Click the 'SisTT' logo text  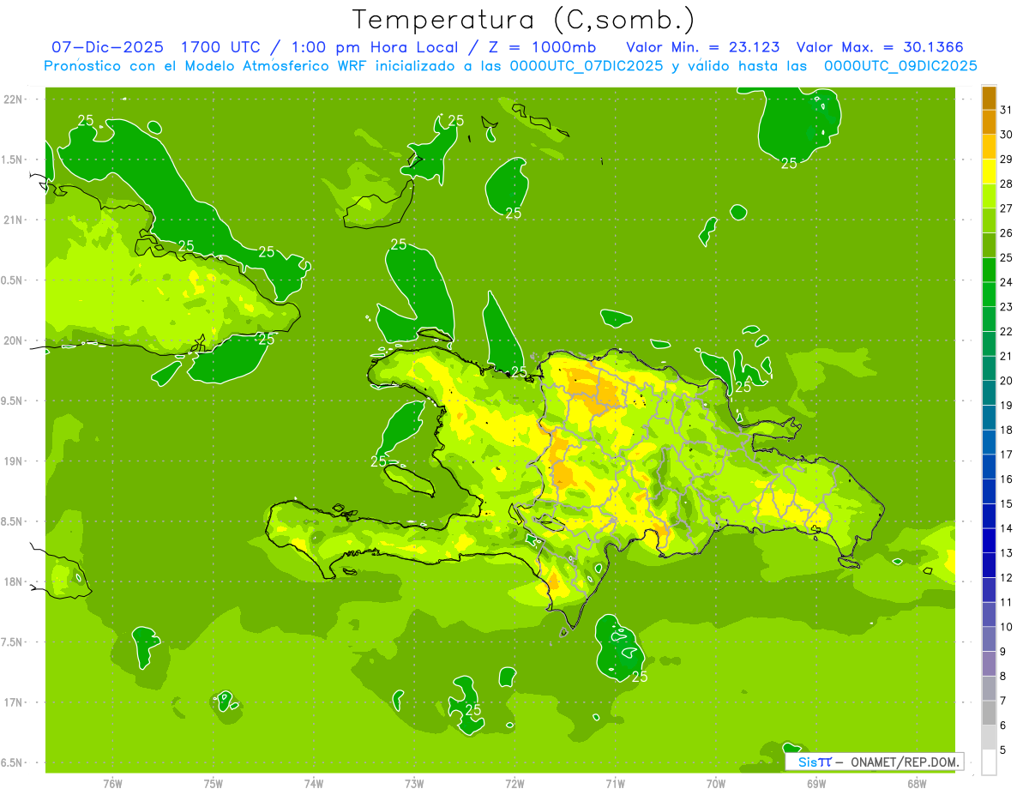pos(815,762)
